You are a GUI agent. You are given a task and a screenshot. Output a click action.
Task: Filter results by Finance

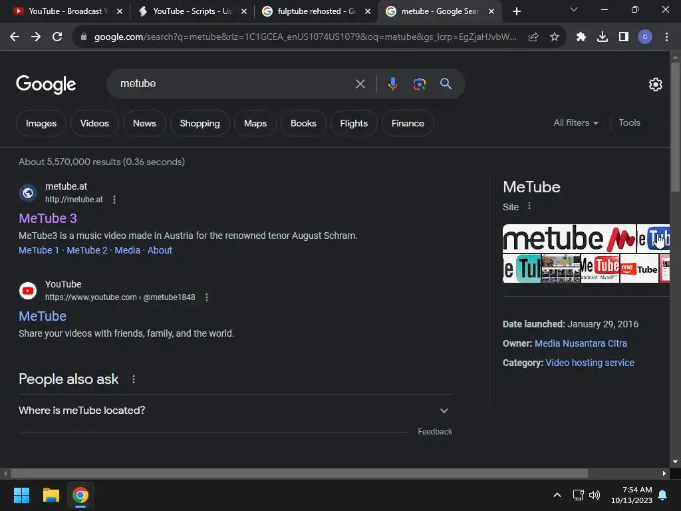coord(408,123)
